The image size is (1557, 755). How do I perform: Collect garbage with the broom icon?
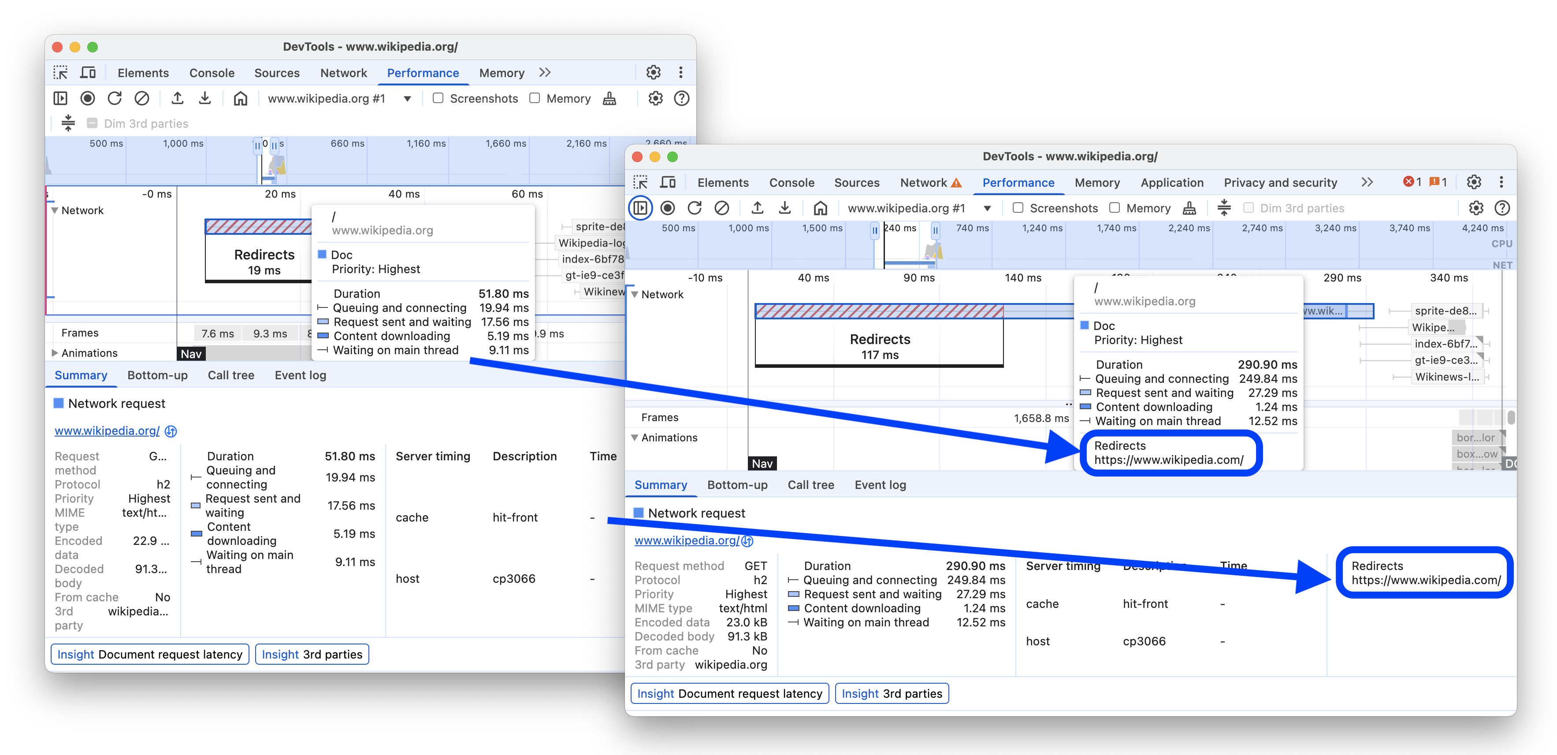(1189, 208)
